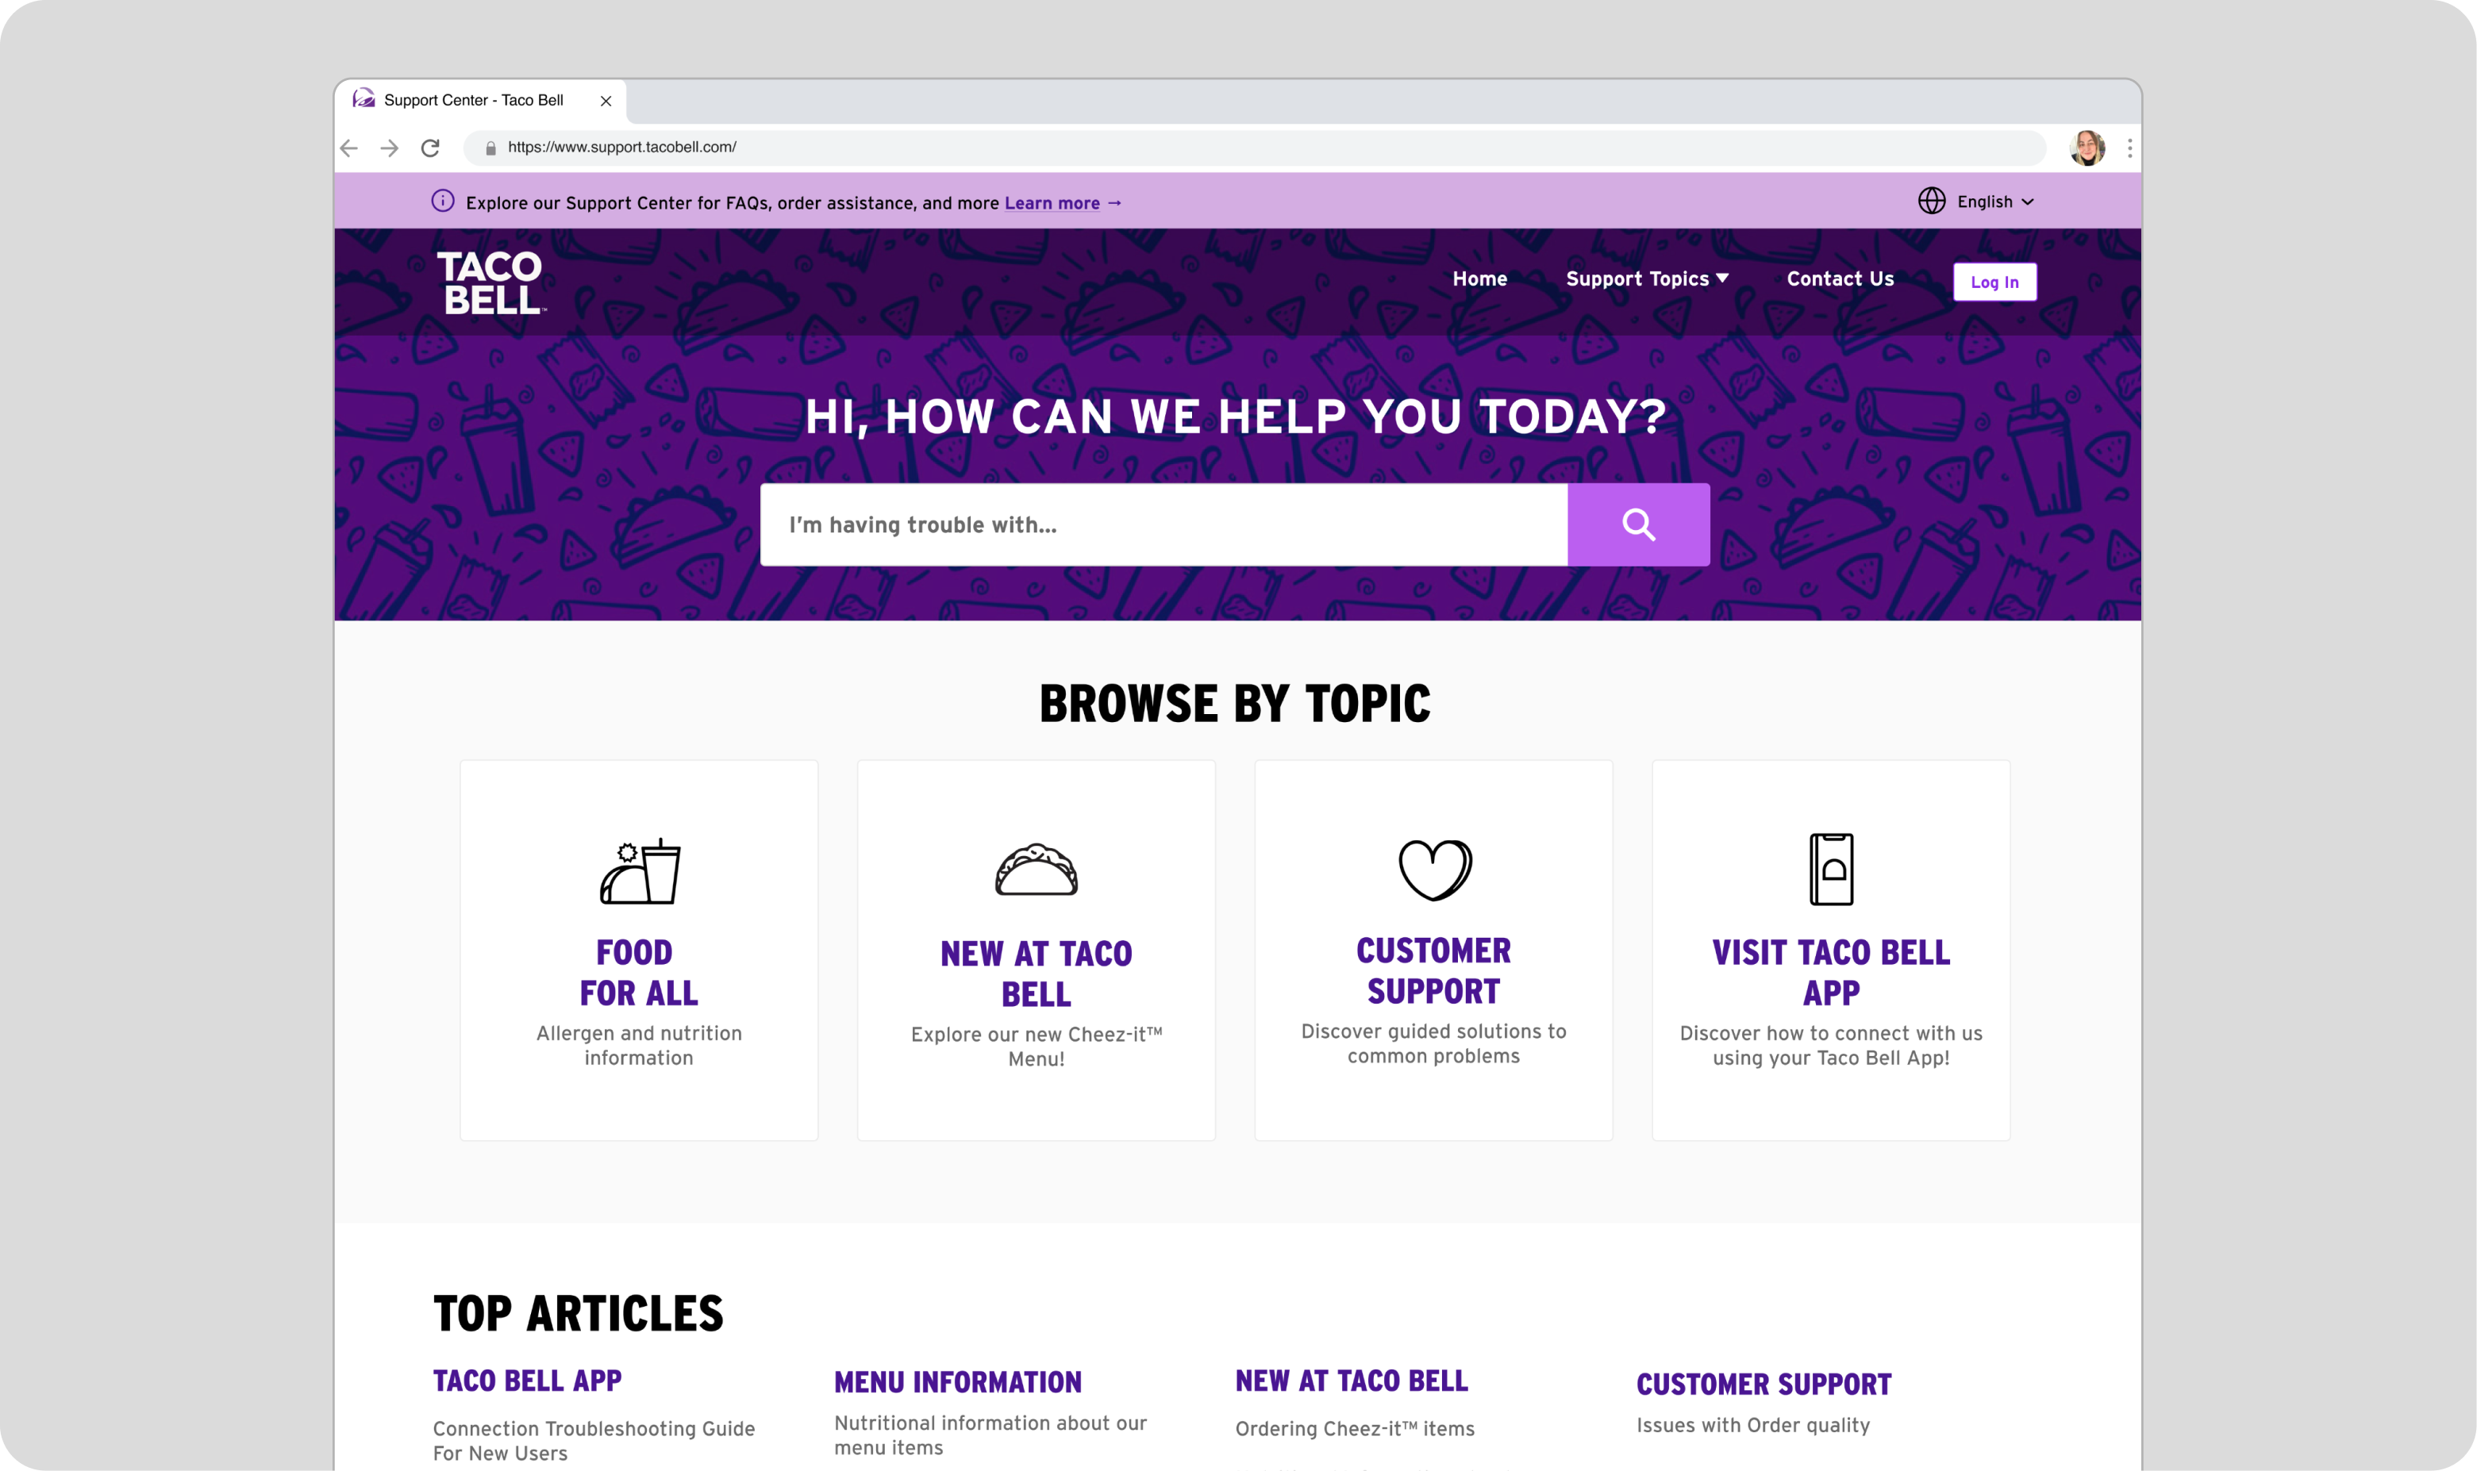This screenshot has height=1471, width=2477.
Task: Click the heart icon for Customer Support
Action: tap(1434, 870)
